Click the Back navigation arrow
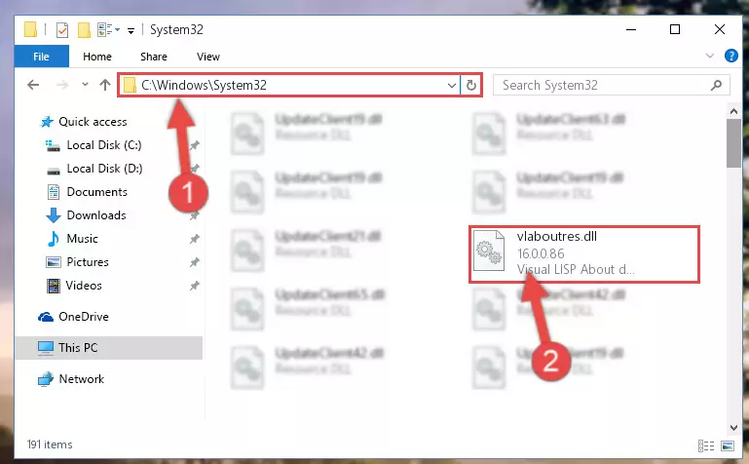Screen dimensions: 749x464 [x=33, y=85]
